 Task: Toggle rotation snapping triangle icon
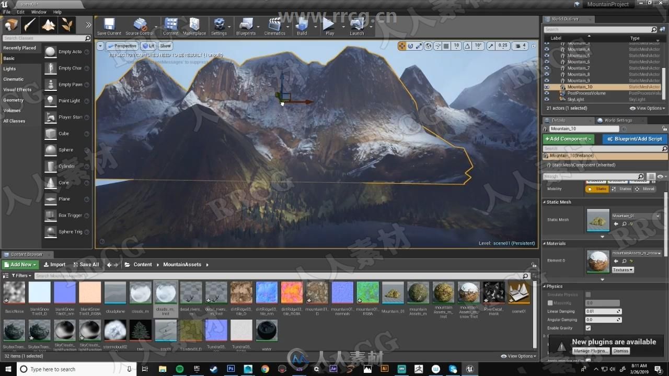click(x=467, y=46)
